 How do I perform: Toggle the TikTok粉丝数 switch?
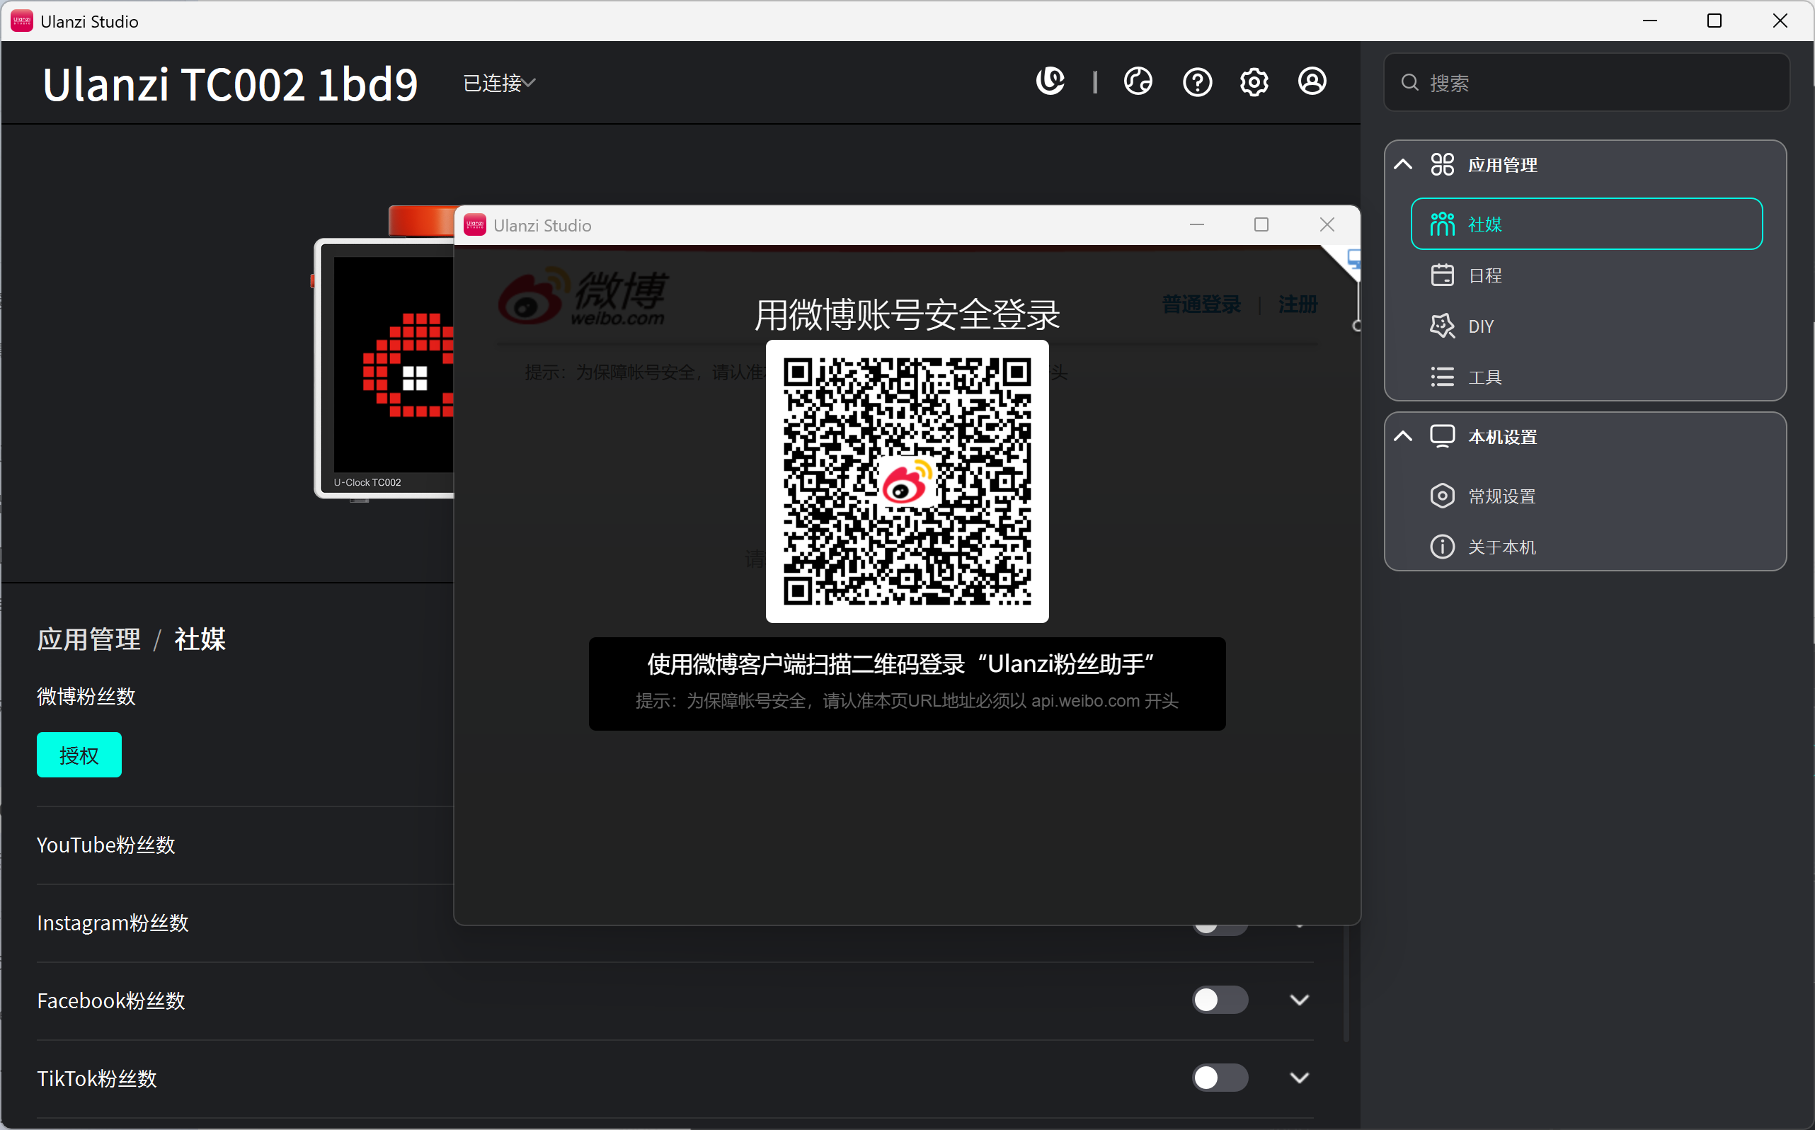(1220, 1078)
